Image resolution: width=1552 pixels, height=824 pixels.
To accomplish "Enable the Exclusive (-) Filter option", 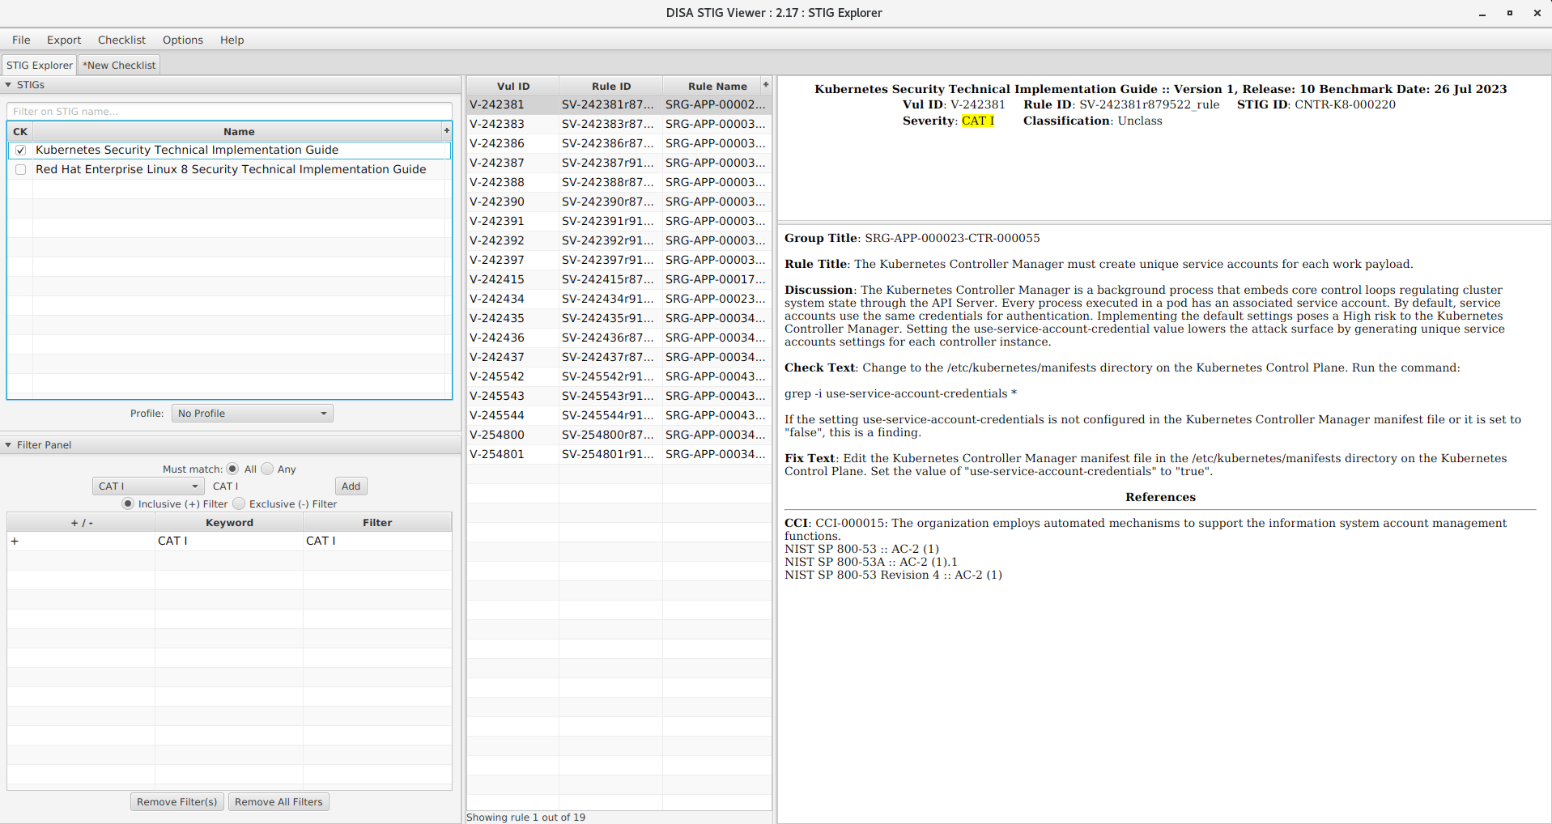I will pos(239,503).
